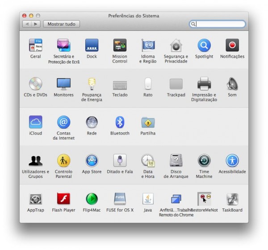The width and height of the screenshot is (268, 250).
Task: Open Poupança de Energia pane
Action: point(92,84)
